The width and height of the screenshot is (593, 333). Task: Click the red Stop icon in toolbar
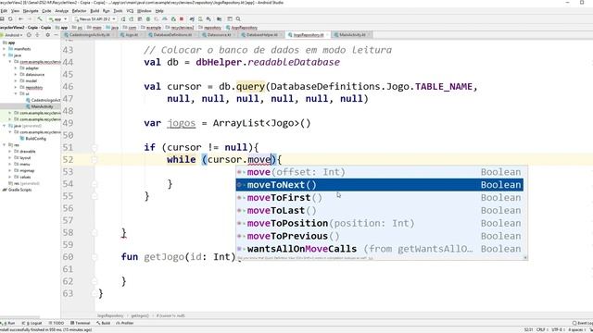tap(182, 18)
